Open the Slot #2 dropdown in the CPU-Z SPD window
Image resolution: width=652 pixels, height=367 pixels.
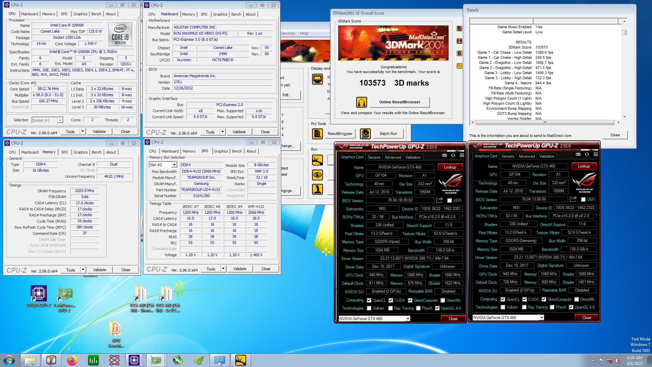[x=174, y=165]
